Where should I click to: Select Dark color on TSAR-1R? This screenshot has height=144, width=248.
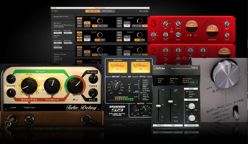point(190,96)
